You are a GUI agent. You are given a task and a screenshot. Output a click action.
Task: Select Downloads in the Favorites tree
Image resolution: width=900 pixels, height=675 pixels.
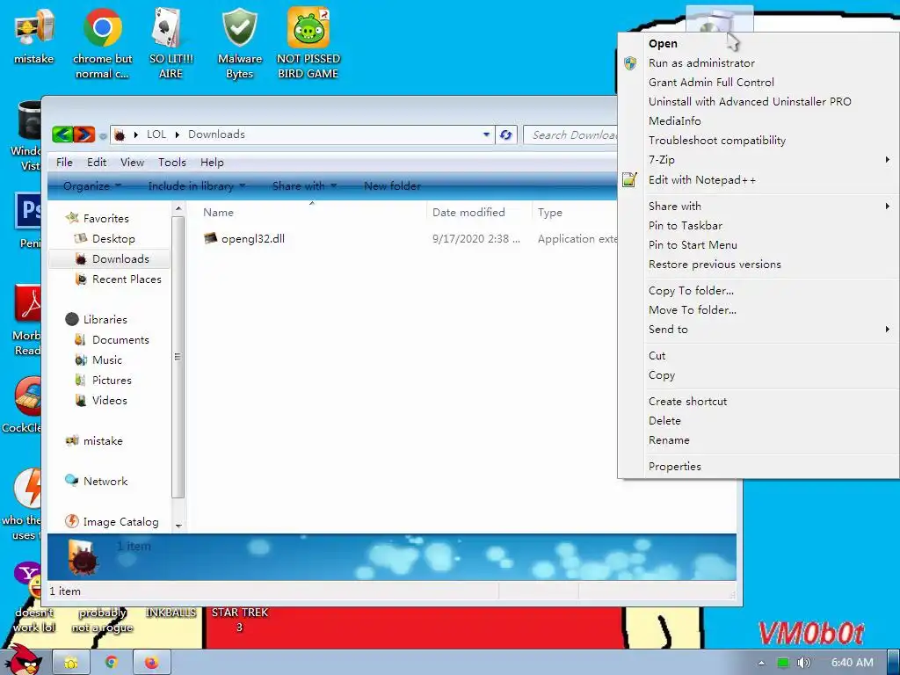110,259
